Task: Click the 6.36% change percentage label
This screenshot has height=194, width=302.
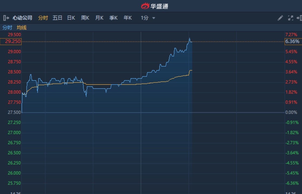Action: point(292,42)
